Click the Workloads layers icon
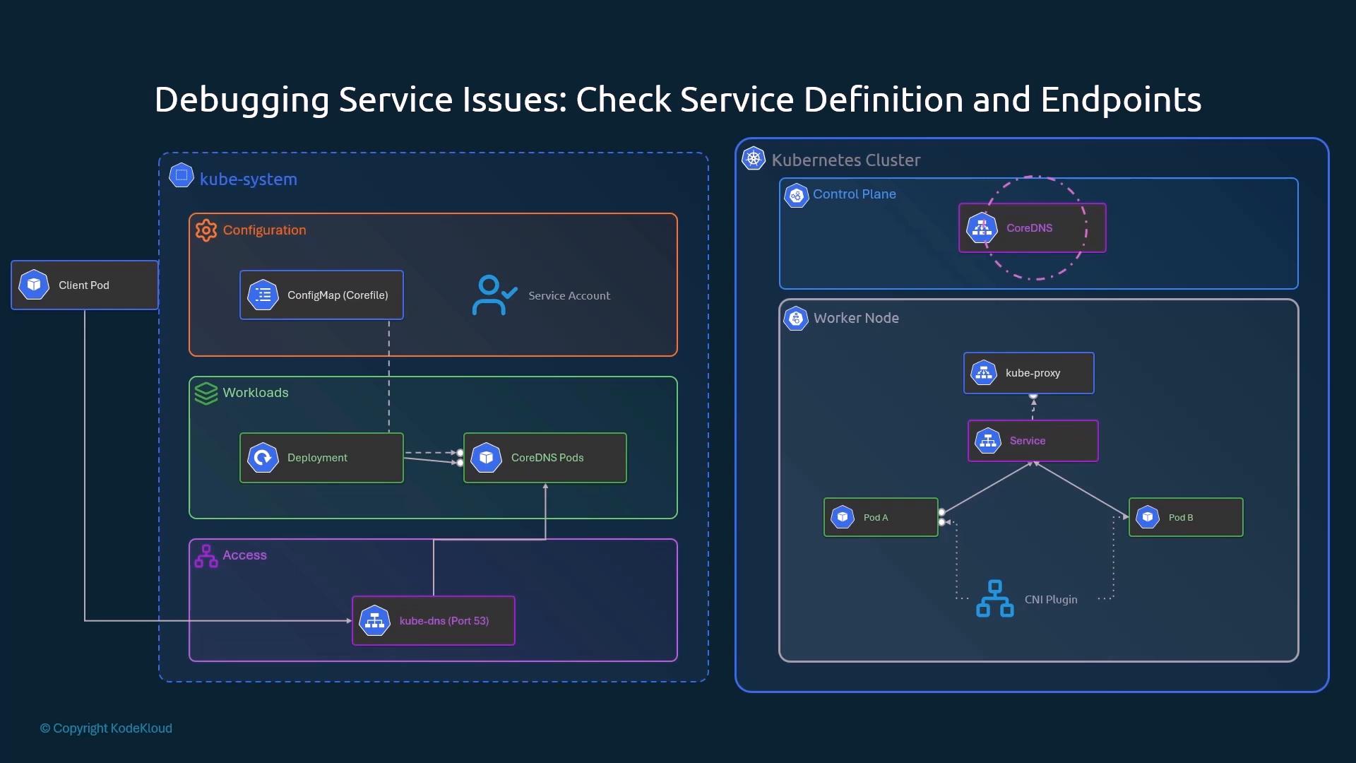This screenshot has height=763, width=1356. pos(206,394)
